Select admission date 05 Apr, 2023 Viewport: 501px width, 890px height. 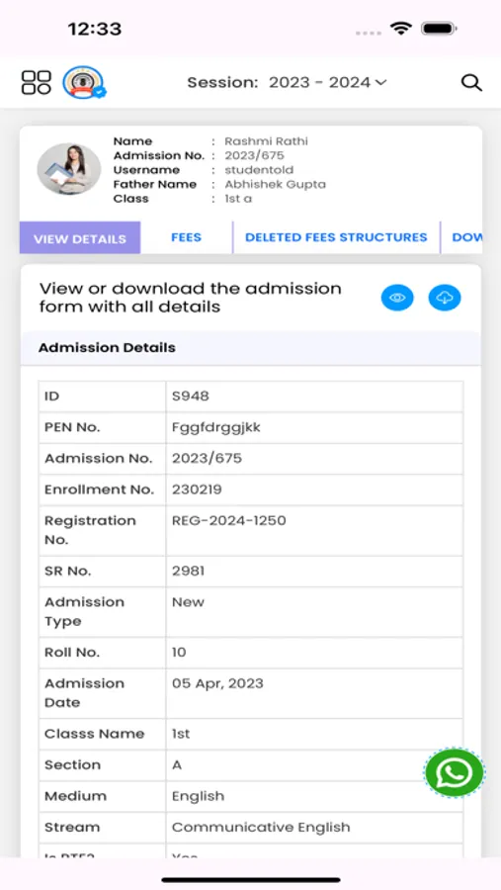(217, 683)
